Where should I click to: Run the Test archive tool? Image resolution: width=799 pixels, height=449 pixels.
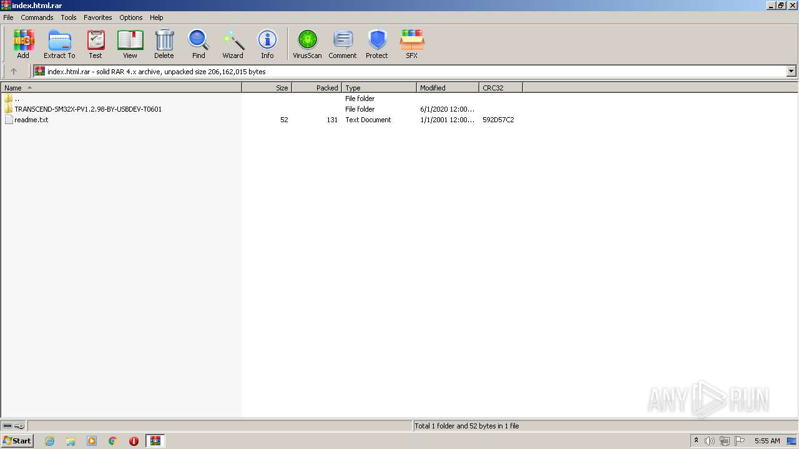[96, 44]
